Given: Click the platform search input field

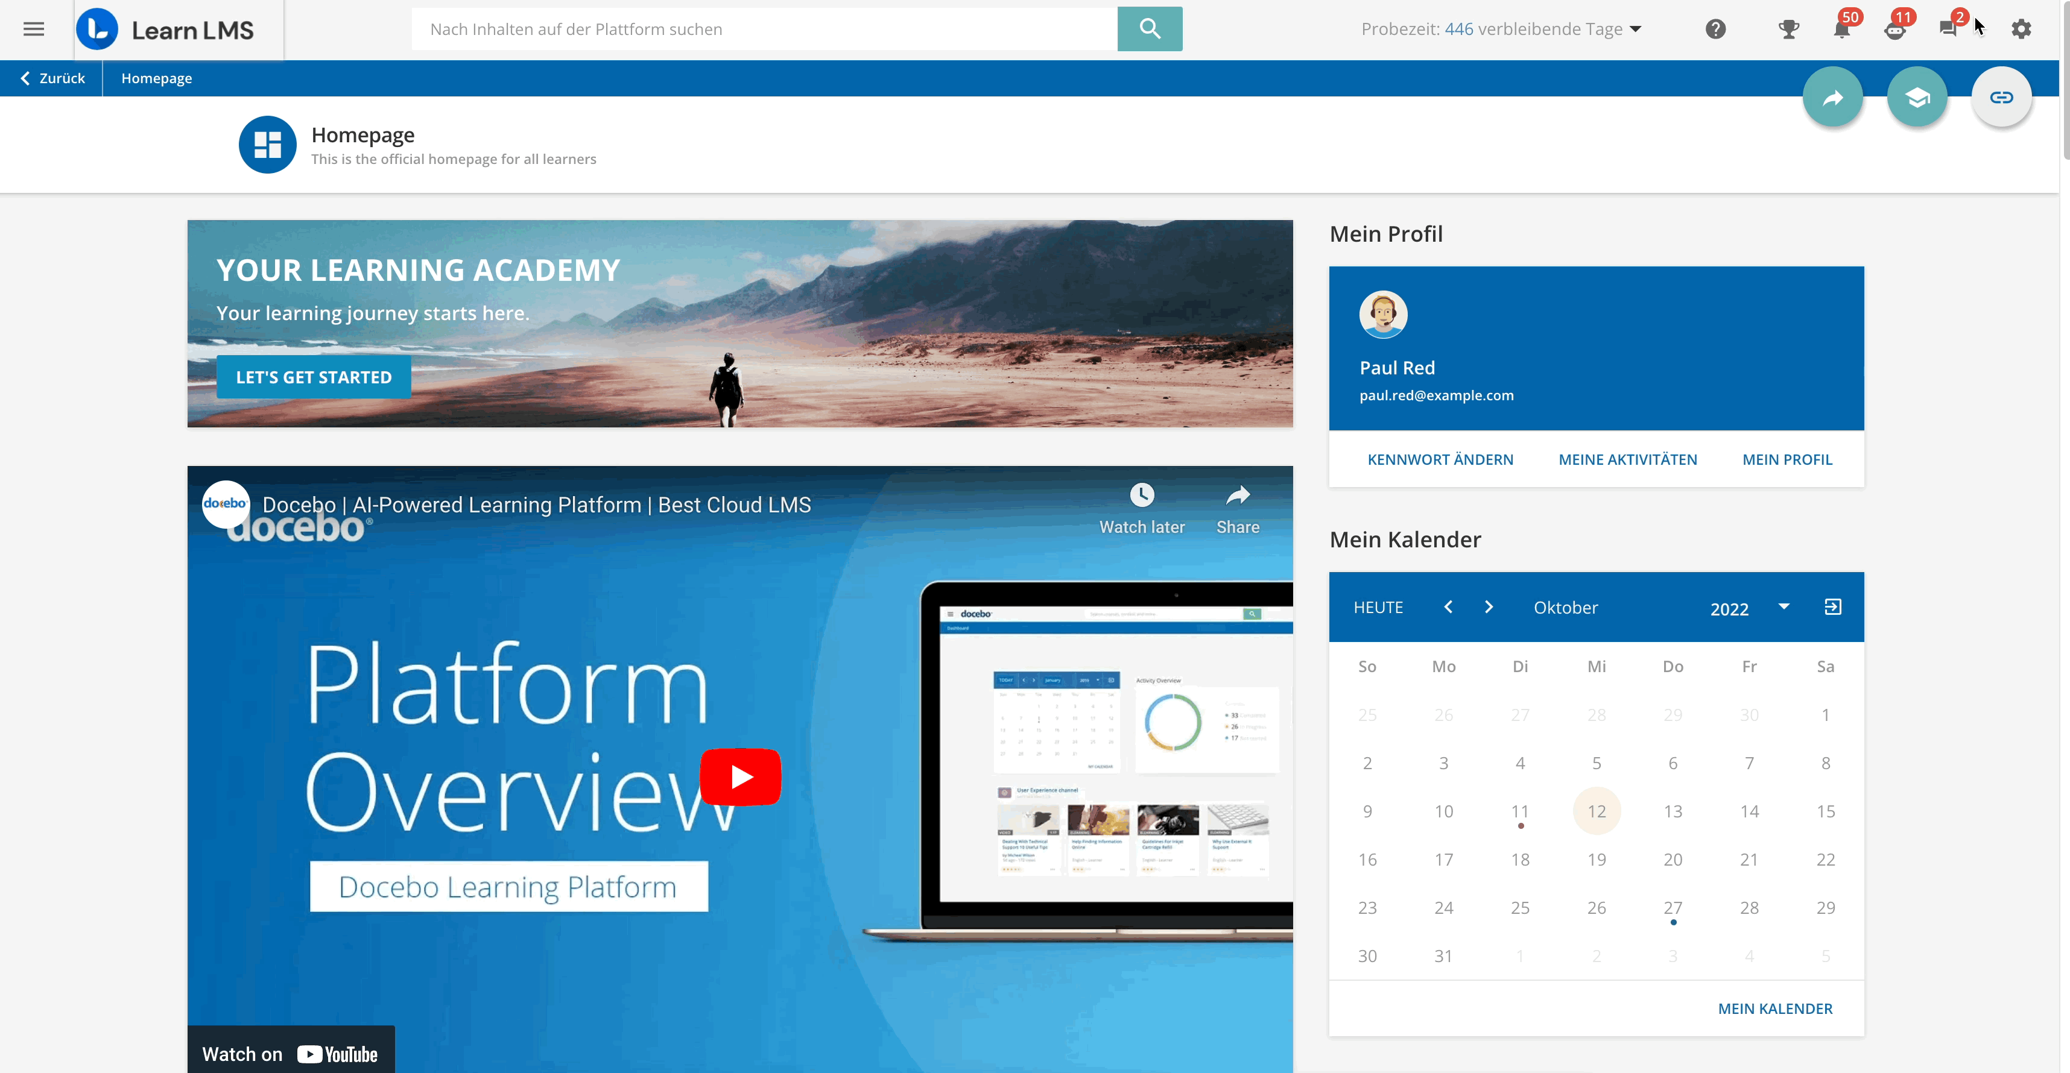Looking at the screenshot, I should pos(764,29).
